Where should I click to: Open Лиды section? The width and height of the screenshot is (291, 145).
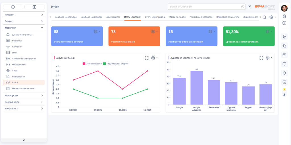coord(24,70)
